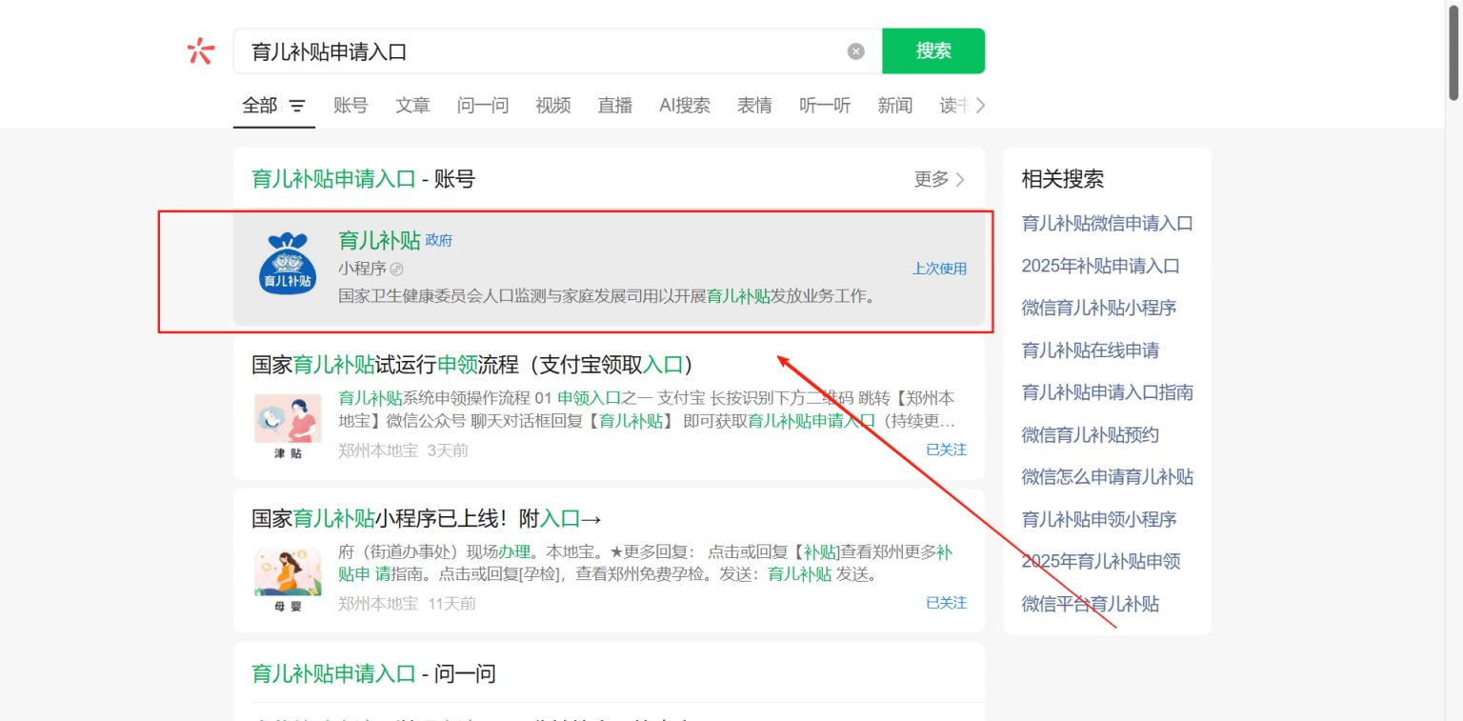Open the 育儿补贴 mini program blue bag icon
This screenshot has width=1463, height=721.
(288, 263)
